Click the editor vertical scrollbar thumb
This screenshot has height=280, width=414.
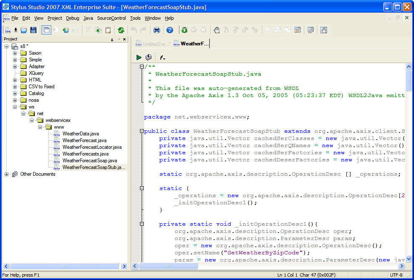(409, 81)
